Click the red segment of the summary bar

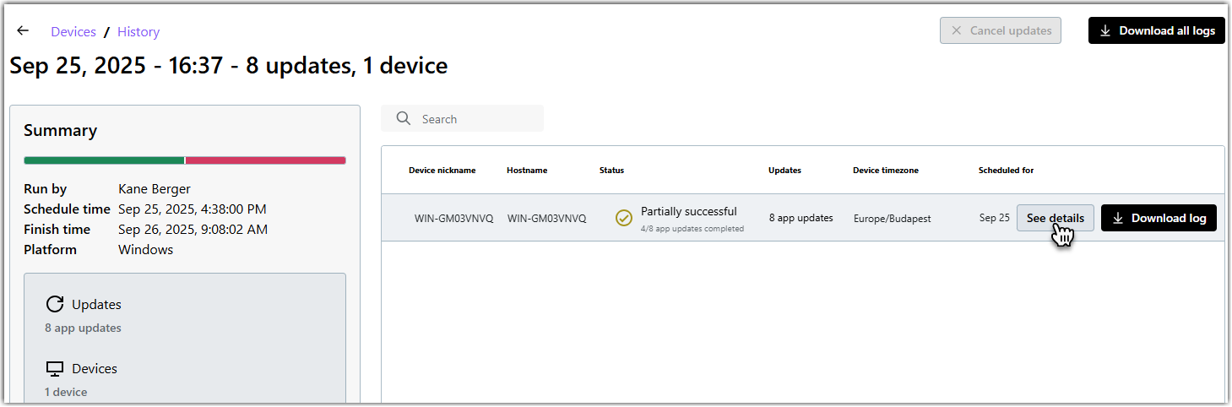pyautogui.click(x=265, y=160)
